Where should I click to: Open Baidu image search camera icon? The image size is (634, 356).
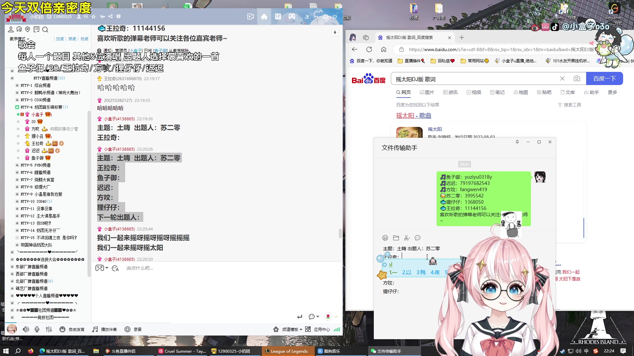click(x=577, y=78)
